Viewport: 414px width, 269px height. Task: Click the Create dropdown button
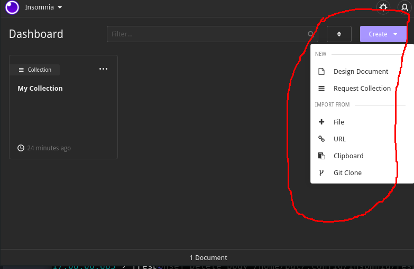(x=383, y=34)
